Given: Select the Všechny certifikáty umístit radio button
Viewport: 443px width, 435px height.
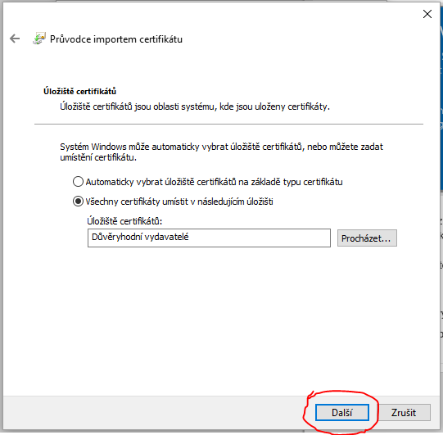Looking at the screenshot, I should point(78,202).
